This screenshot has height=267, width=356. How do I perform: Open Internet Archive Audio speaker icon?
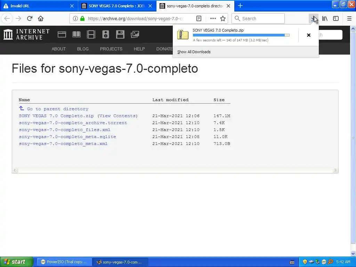pyautogui.click(x=106, y=34)
